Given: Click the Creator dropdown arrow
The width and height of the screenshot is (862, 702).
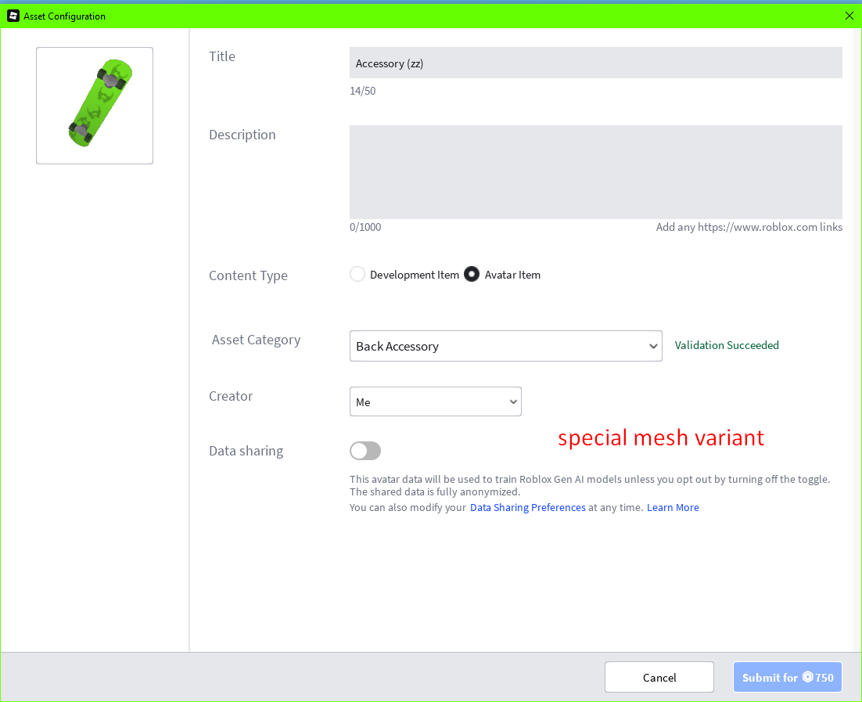Looking at the screenshot, I should coord(514,401).
